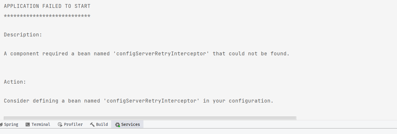Click 'Consider defining a bean' text
Image resolution: width=397 pixels, height=134 pixels.
(42, 101)
